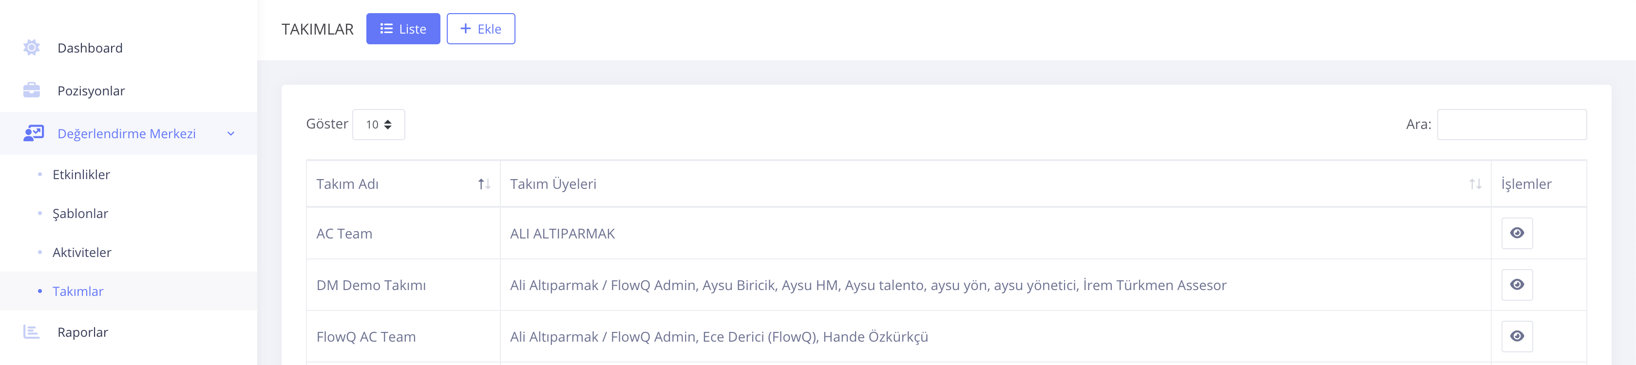
Task: View AC Team details eye icon
Action: (1517, 234)
